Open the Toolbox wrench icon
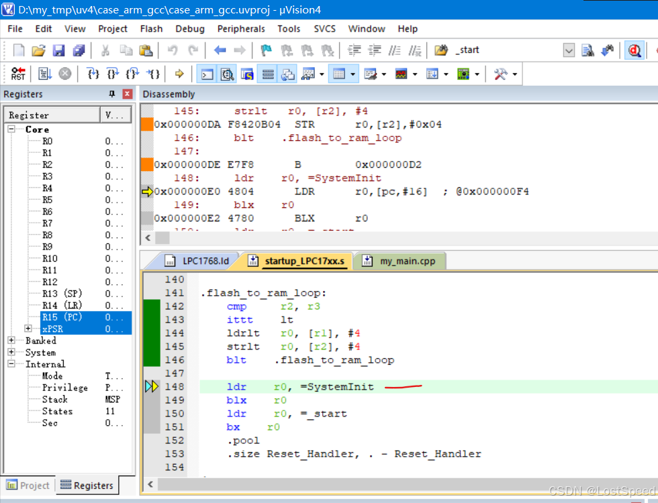This screenshot has height=503, width=658. point(501,74)
